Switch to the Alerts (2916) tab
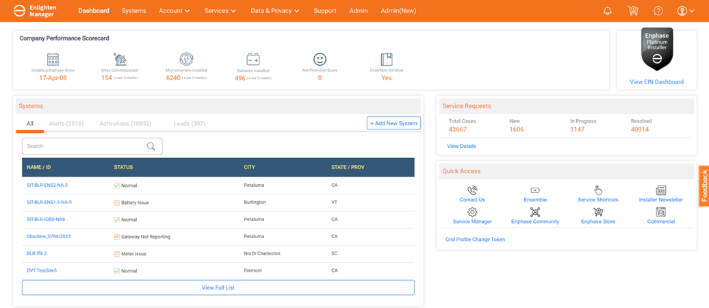 (66, 123)
